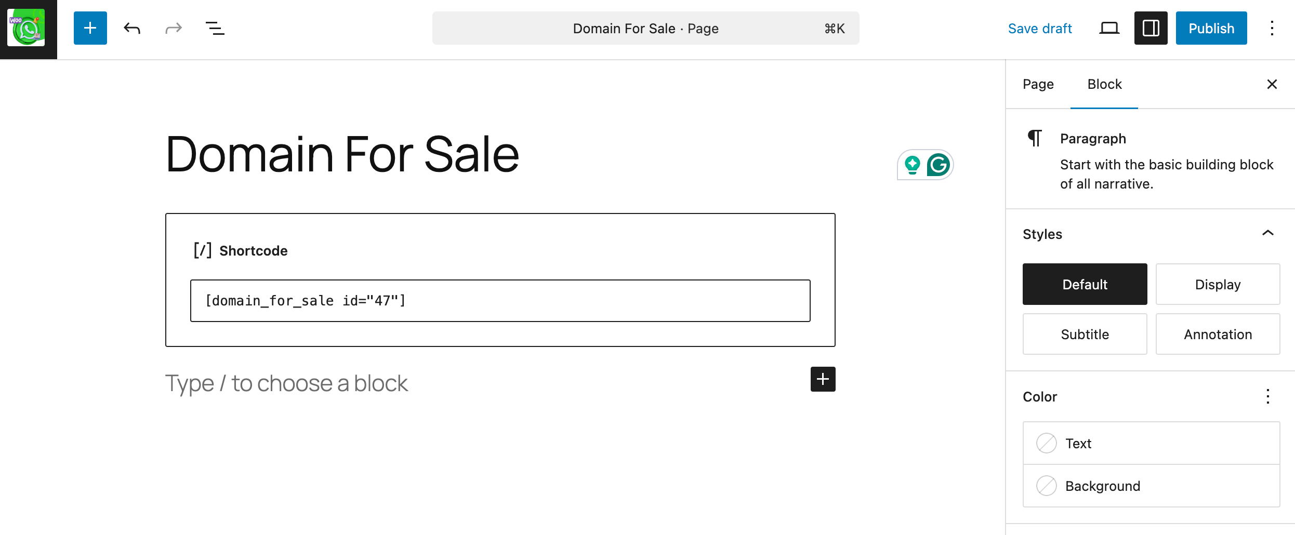Select the Display paragraph style

point(1218,284)
